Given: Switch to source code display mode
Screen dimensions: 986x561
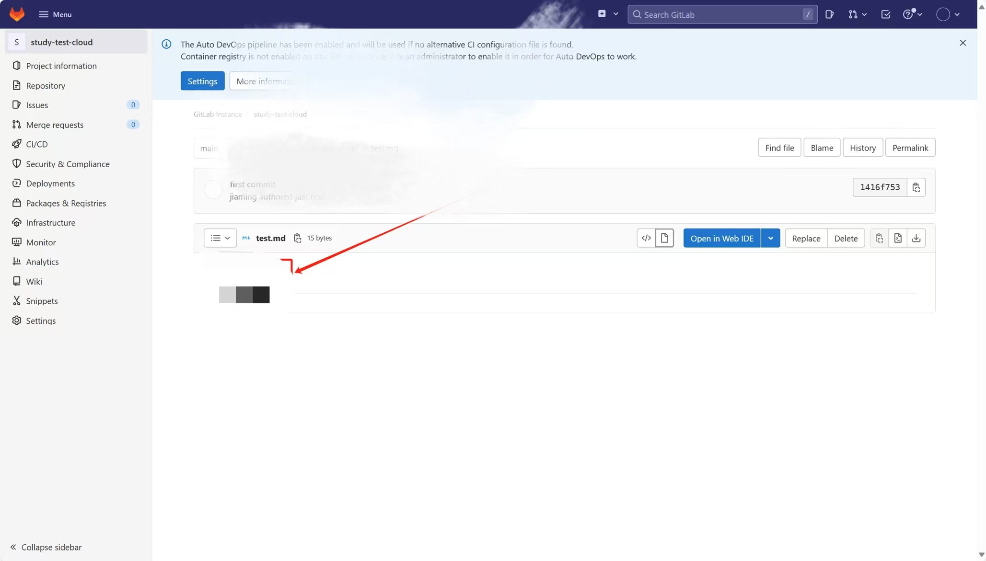Looking at the screenshot, I should [x=646, y=238].
